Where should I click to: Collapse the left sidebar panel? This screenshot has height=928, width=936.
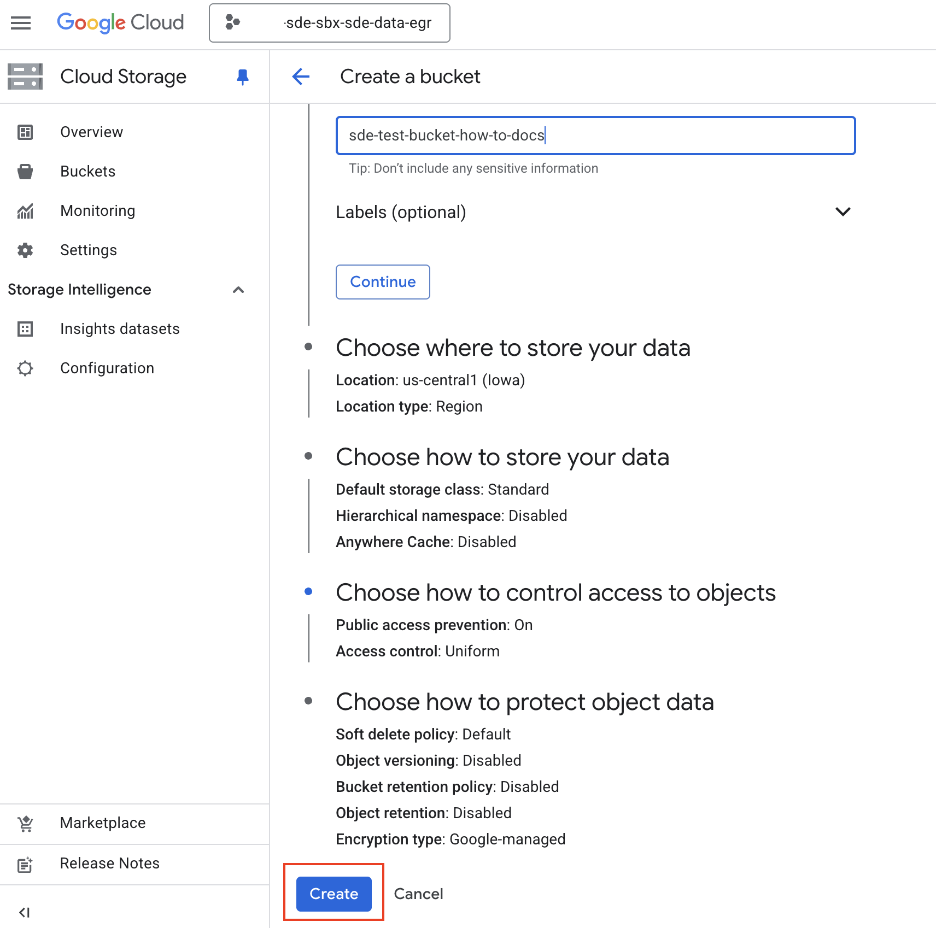point(25,912)
